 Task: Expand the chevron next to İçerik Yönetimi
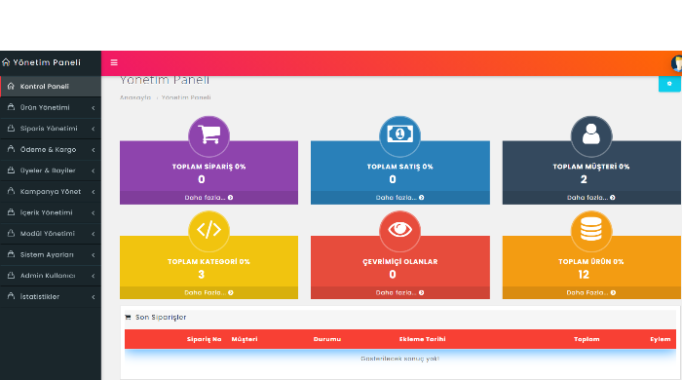(x=94, y=213)
